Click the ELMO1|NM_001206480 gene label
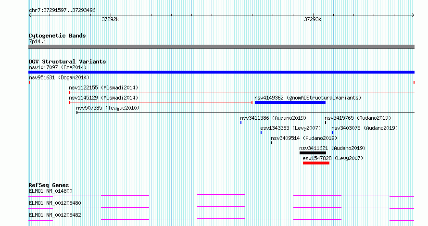This screenshot has height=226, width=428. (55, 203)
